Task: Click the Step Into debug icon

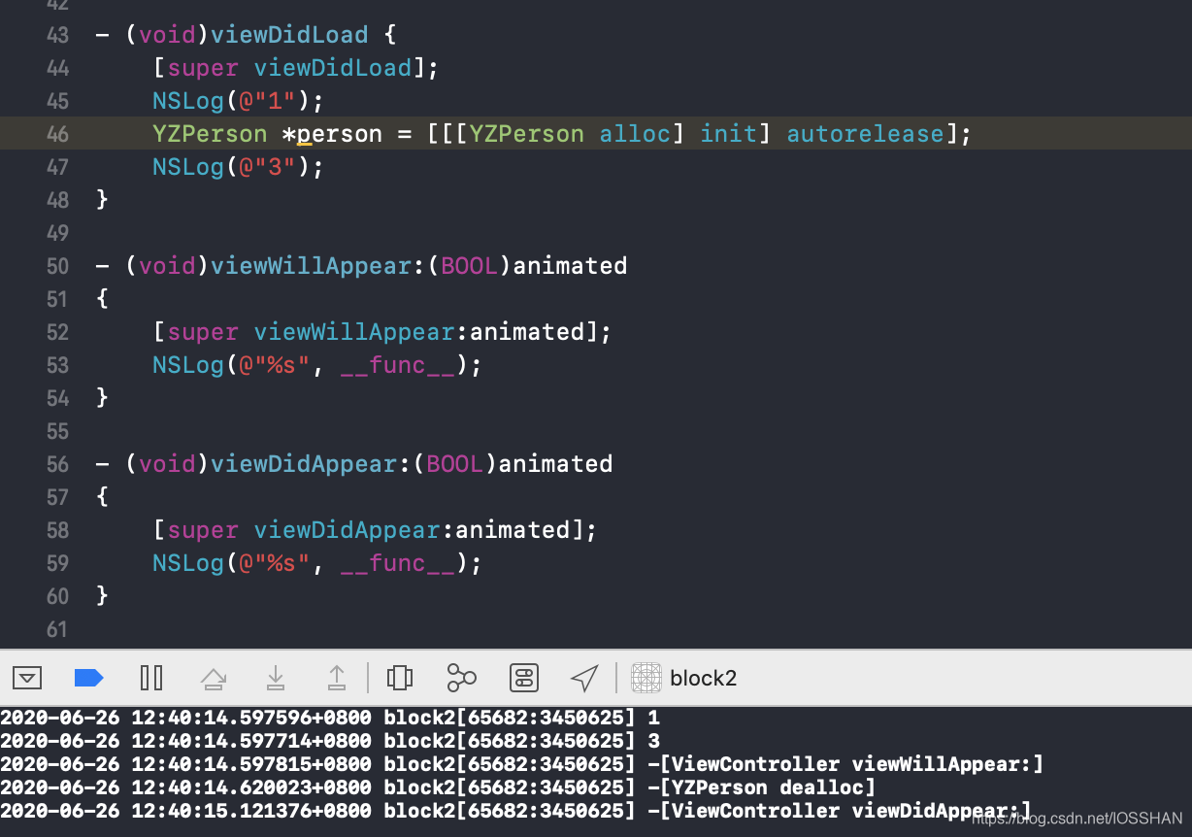Action: [x=276, y=678]
